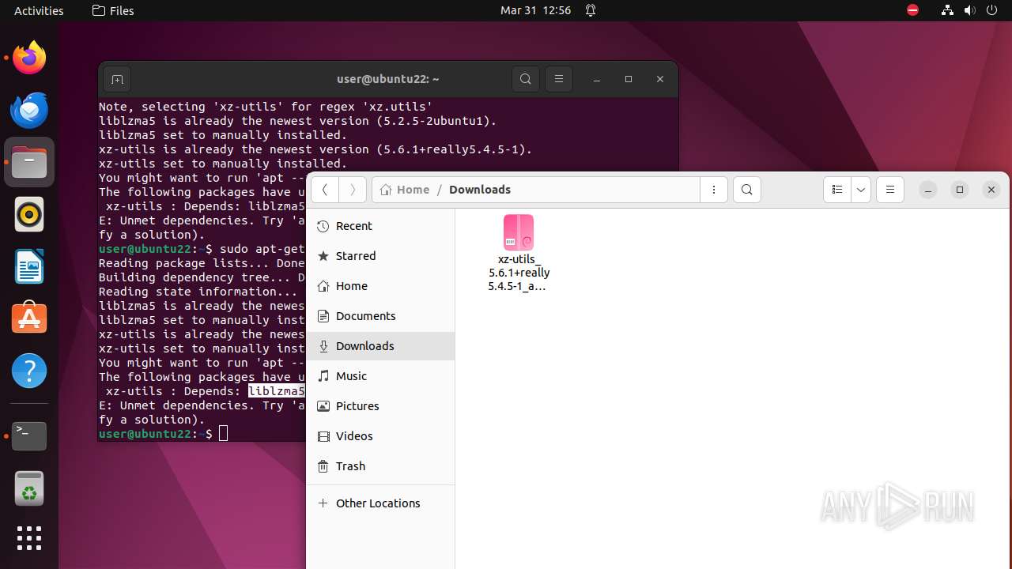Launch Rhythmbox from the dock

pyautogui.click(x=29, y=214)
